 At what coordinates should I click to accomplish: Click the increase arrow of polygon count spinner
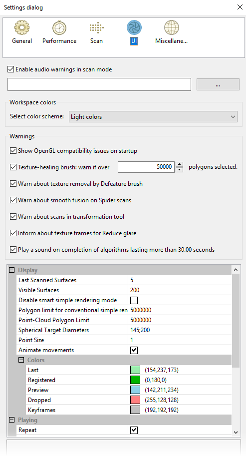coord(180,164)
